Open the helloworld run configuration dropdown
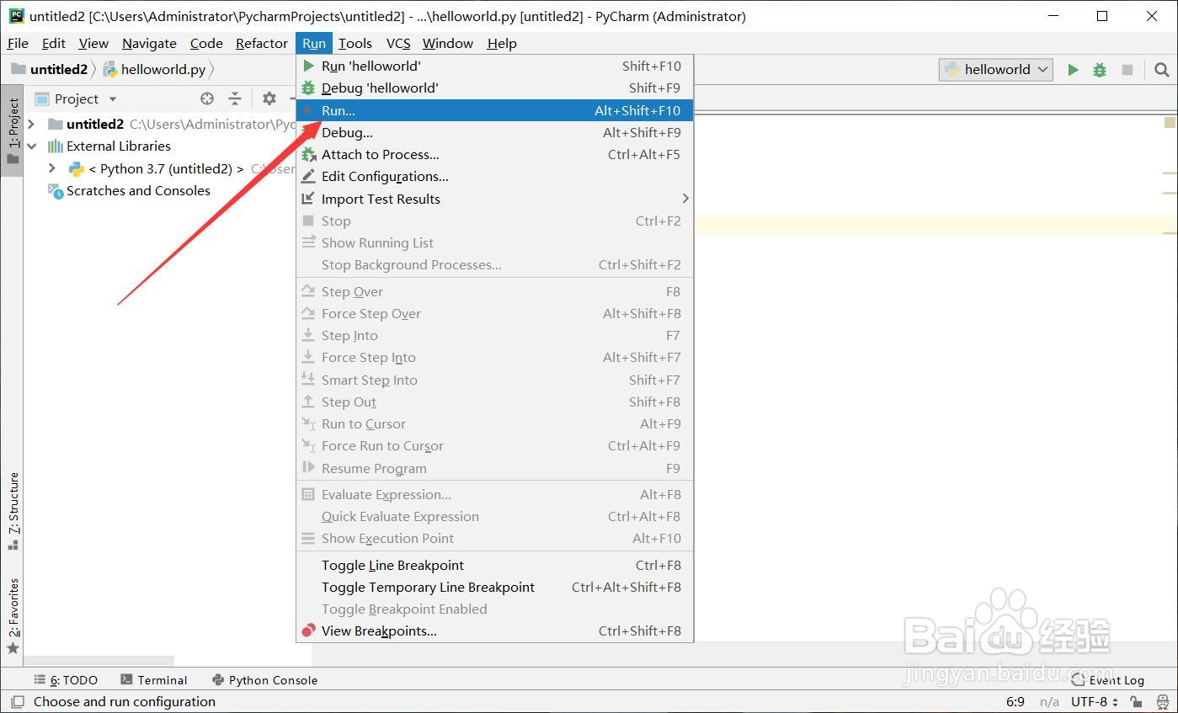The image size is (1178, 713). pyautogui.click(x=996, y=70)
